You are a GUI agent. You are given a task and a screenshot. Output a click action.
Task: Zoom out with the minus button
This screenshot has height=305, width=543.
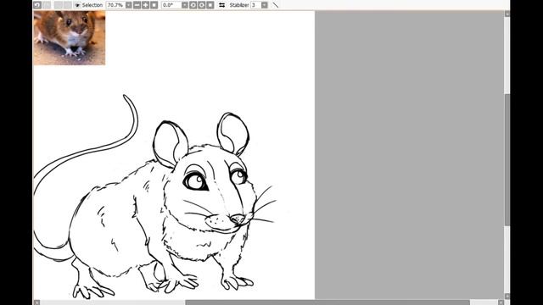coord(137,5)
